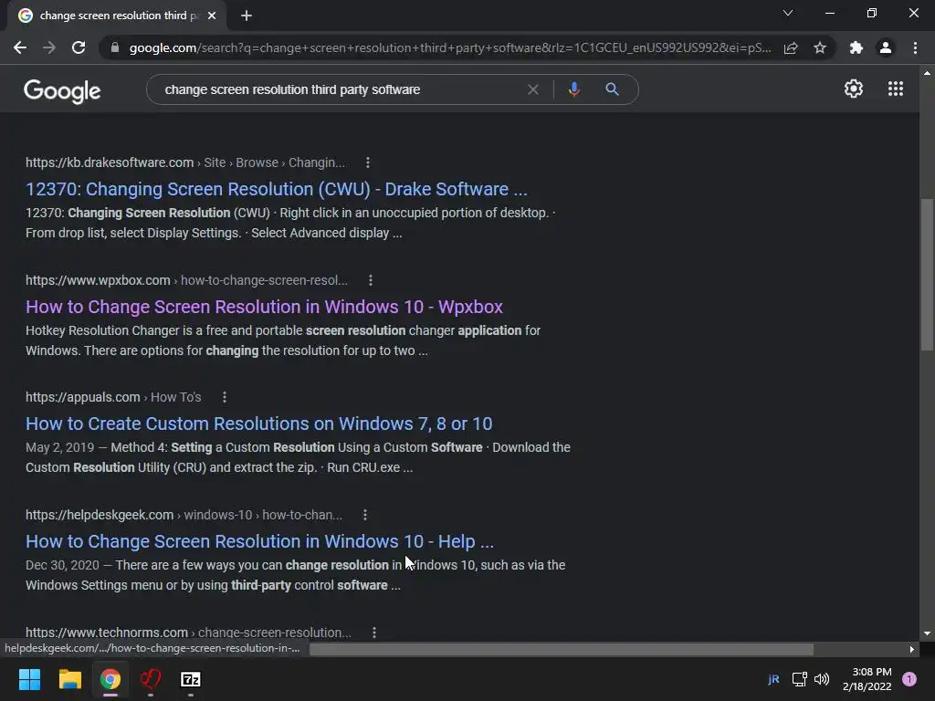Open the Windows Start menu
Screen dimensions: 935x701
(29, 679)
